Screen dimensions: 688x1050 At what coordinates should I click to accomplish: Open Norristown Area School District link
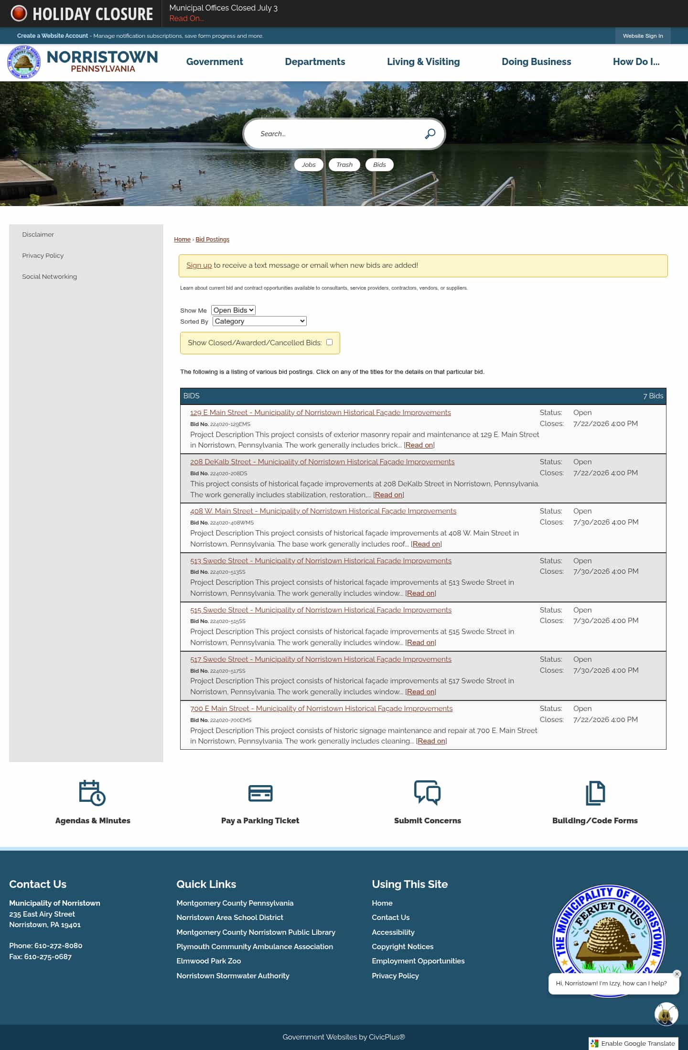(230, 918)
